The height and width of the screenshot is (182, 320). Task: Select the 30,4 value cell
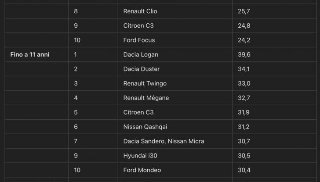[x=243, y=170]
